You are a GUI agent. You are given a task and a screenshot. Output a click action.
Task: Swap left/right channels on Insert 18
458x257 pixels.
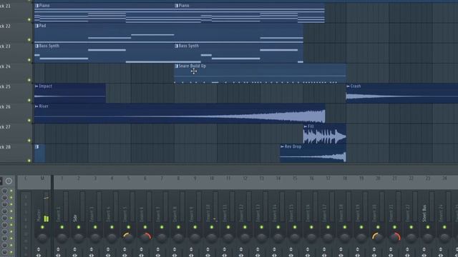point(341,256)
